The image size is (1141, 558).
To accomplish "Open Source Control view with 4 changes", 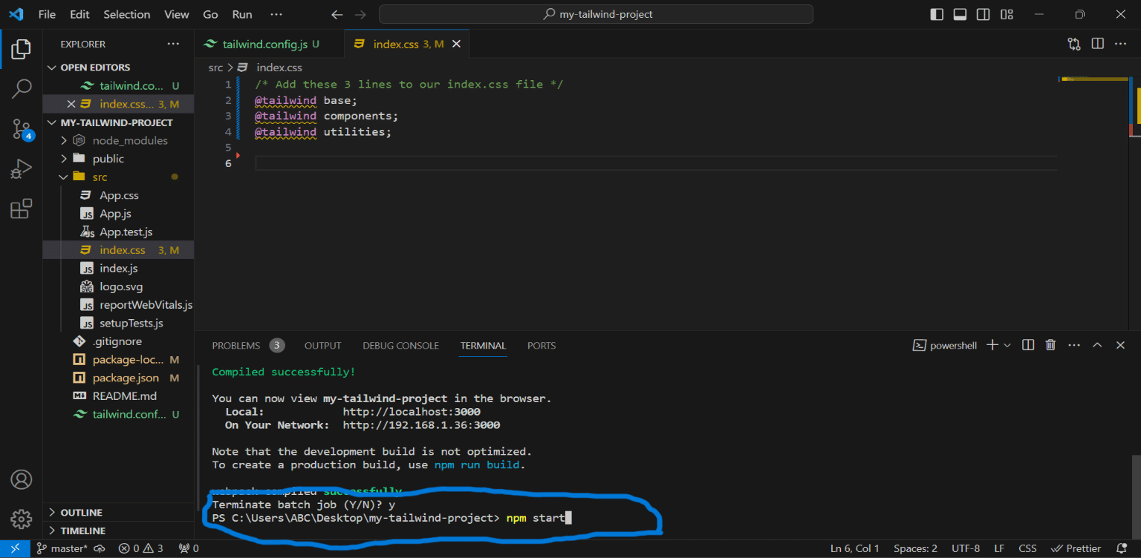I will pos(22,130).
